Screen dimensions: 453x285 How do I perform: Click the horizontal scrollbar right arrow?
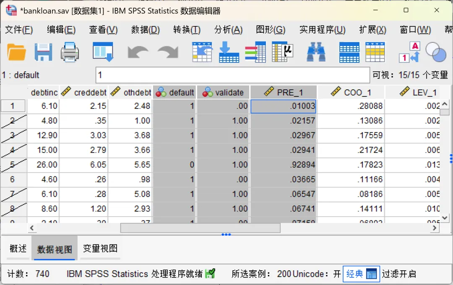point(435,228)
